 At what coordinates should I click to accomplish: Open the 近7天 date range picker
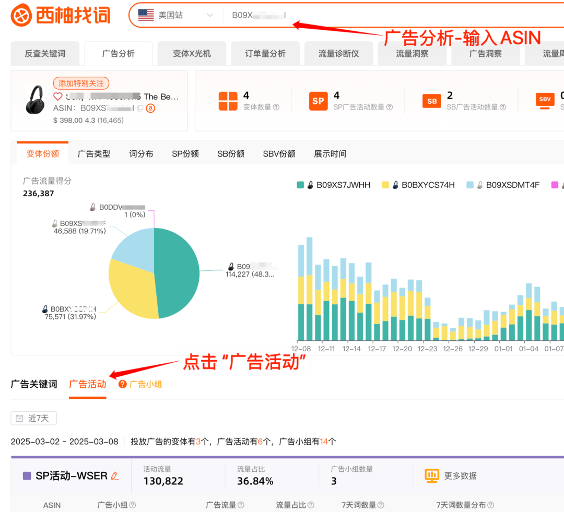34,418
